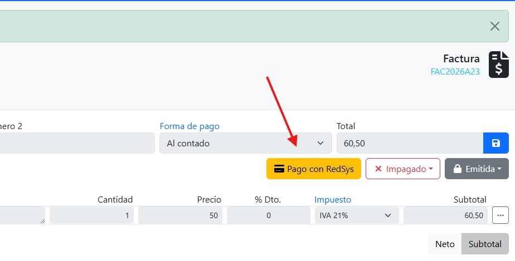Expand the Impagado status dropdown
This screenshot has width=515, height=261.
(403, 169)
